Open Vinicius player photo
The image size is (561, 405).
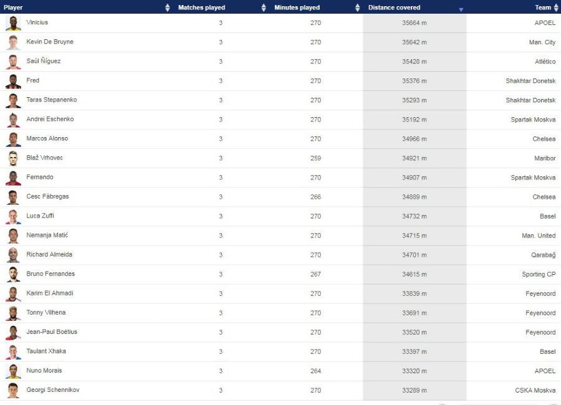(13, 23)
